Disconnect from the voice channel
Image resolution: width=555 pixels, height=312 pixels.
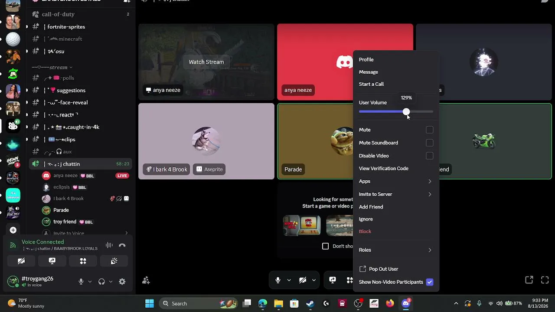click(122, 245)
